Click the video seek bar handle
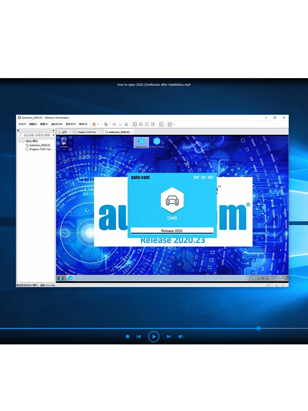The image size is (308, 411). 259,328
